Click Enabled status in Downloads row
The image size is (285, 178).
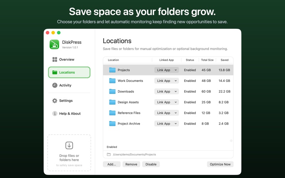click(x=190, y=91)
